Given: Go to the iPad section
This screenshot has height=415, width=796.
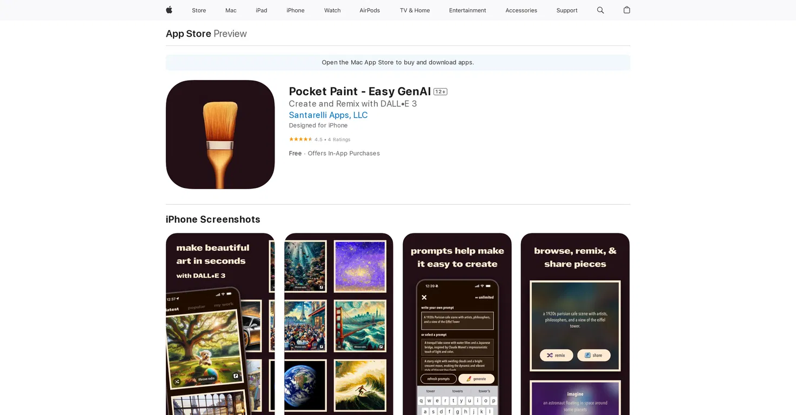Looking at the screenshot, I should coord(262,10).
